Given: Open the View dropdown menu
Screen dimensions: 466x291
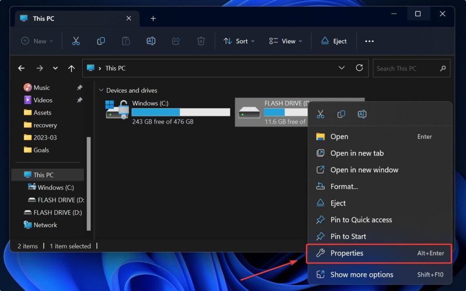Looking at the screenshot, I should [285, 41].
